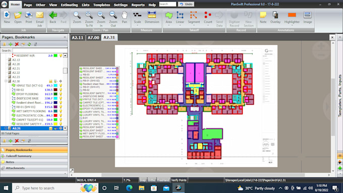The width and height of the screenshot is (343, 193).
Task: Switch to the A7.00 page tab
Action: [x=93, y=38]
